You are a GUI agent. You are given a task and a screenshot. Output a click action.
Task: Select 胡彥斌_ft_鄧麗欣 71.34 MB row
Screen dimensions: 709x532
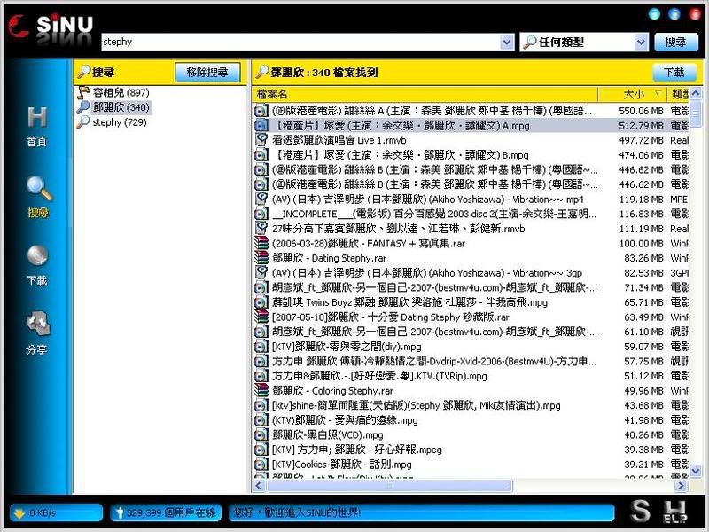point(471,287)
